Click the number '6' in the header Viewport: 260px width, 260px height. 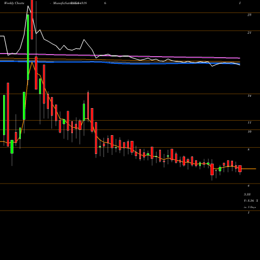[105, 3]
